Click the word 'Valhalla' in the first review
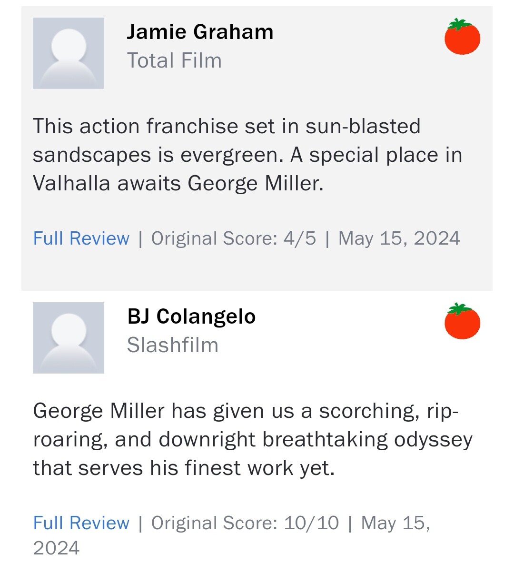The width and height of the screenshot is (514, 583). click(71, 183)
